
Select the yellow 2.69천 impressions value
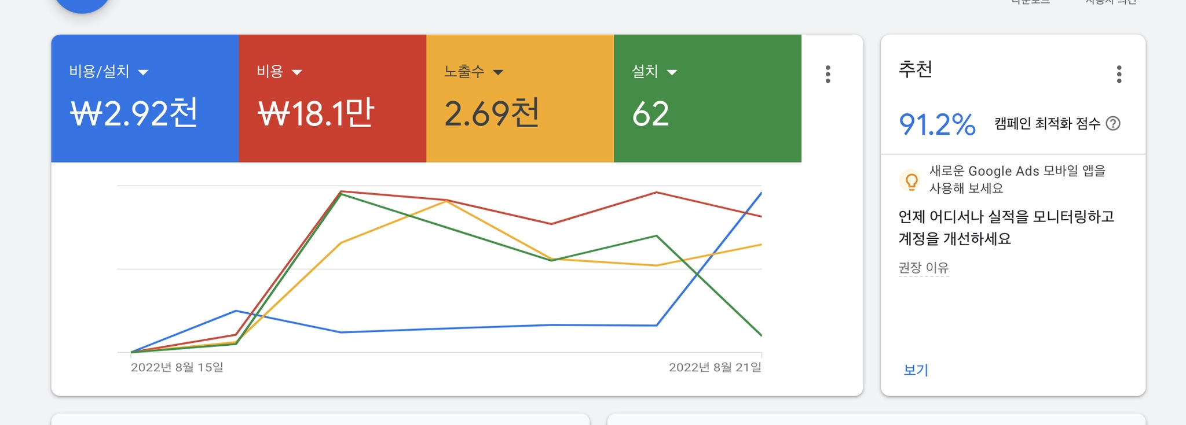492,113
